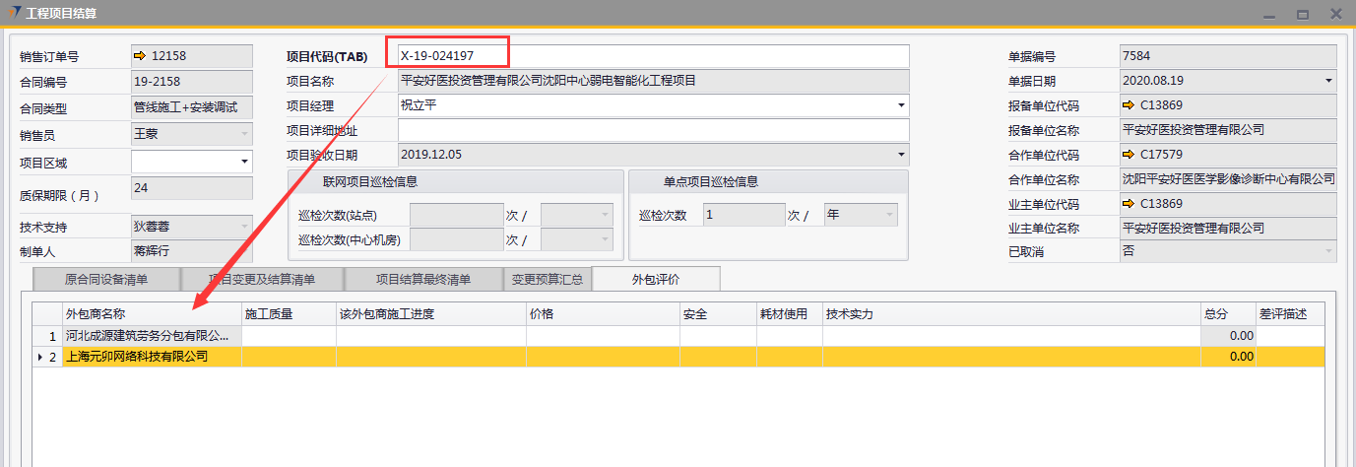Viewport: 1356px width, 467px height.
Task: Click the 项目代码 field containing X-19-024197
Action: pos(653,56)
